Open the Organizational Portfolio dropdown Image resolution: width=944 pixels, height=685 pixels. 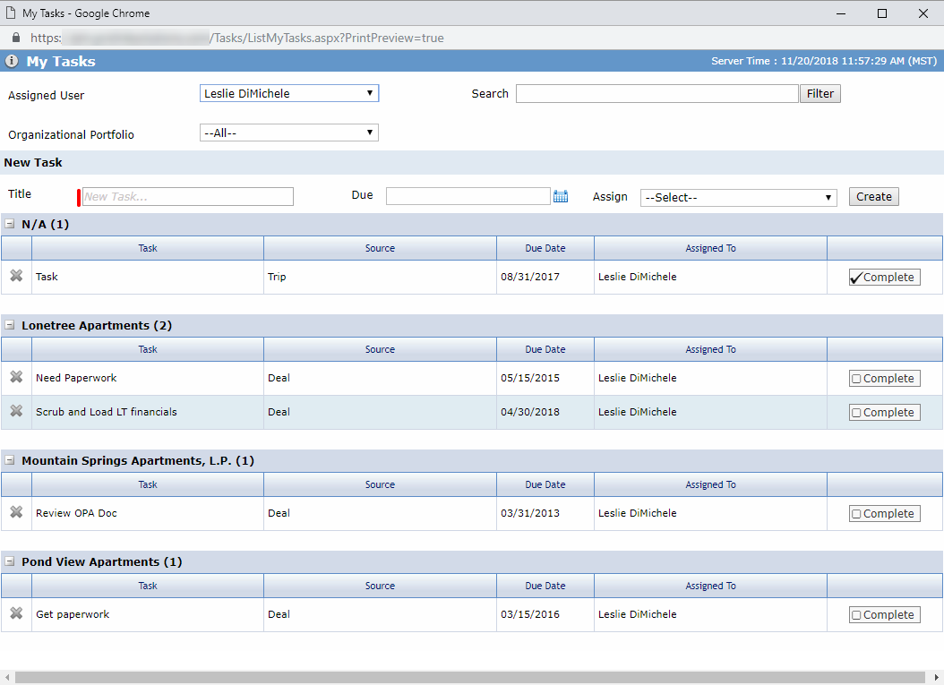(x=289, y=133)
